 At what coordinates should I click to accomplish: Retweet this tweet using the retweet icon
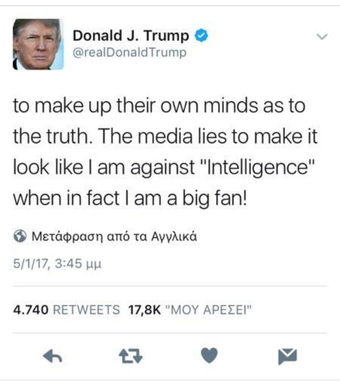[131, 356]
